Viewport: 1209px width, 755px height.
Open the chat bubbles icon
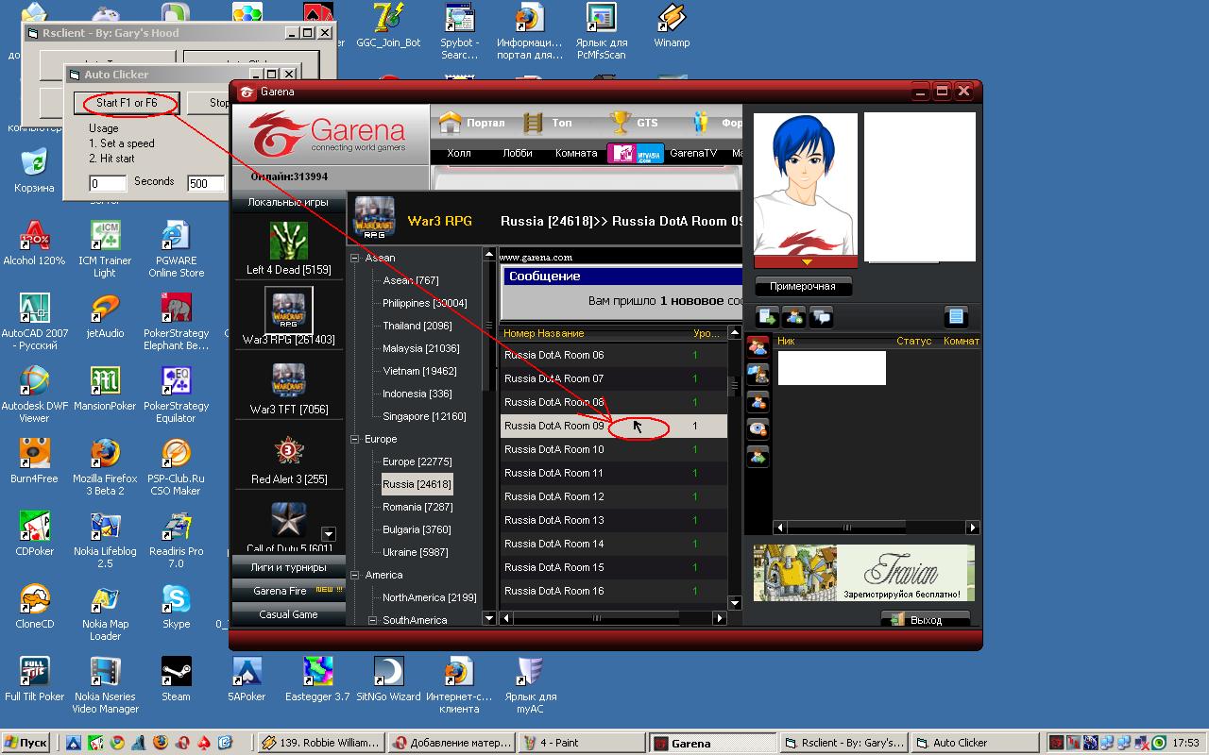click(x=821, y=317)
